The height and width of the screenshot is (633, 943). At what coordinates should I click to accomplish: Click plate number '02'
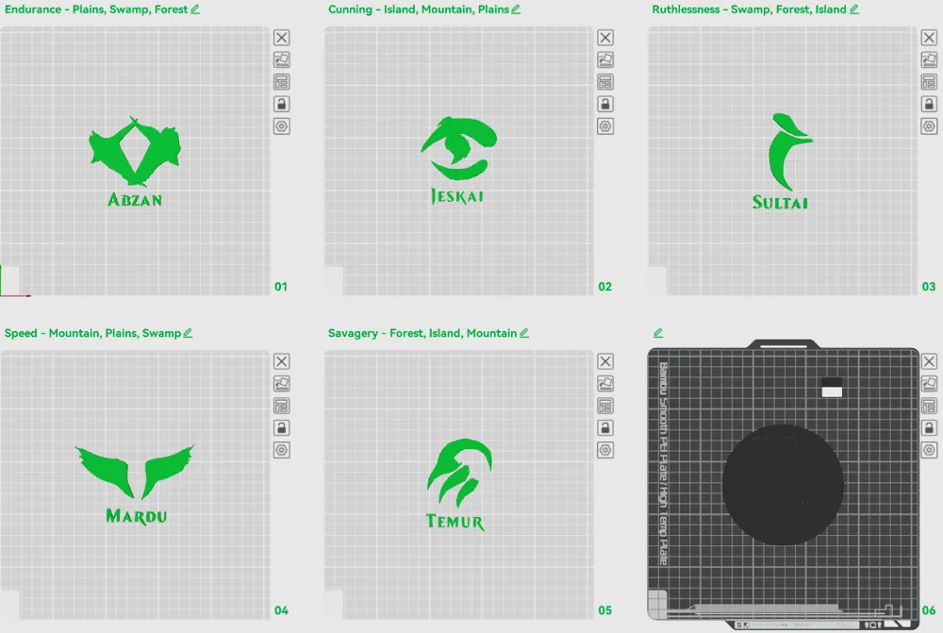tap(605, 287)
